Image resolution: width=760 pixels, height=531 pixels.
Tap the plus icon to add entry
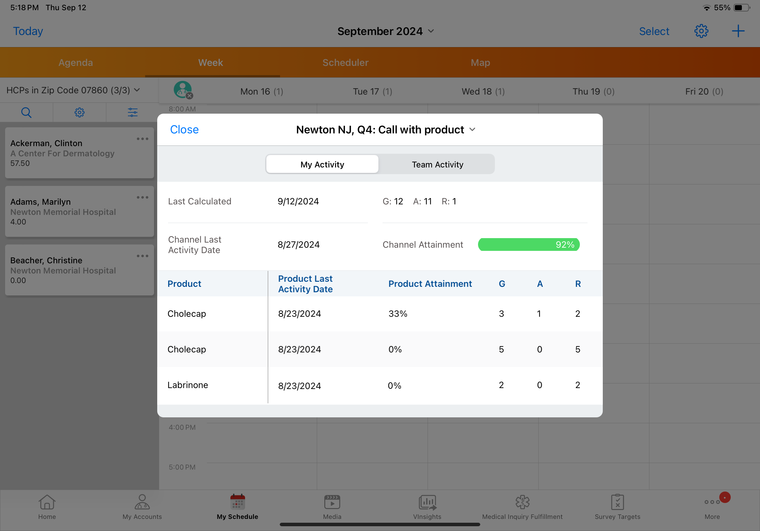(x=738, y=31)
